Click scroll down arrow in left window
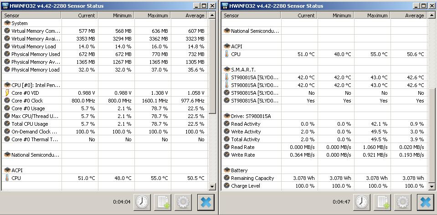437x215 pixels. (212, 187)
